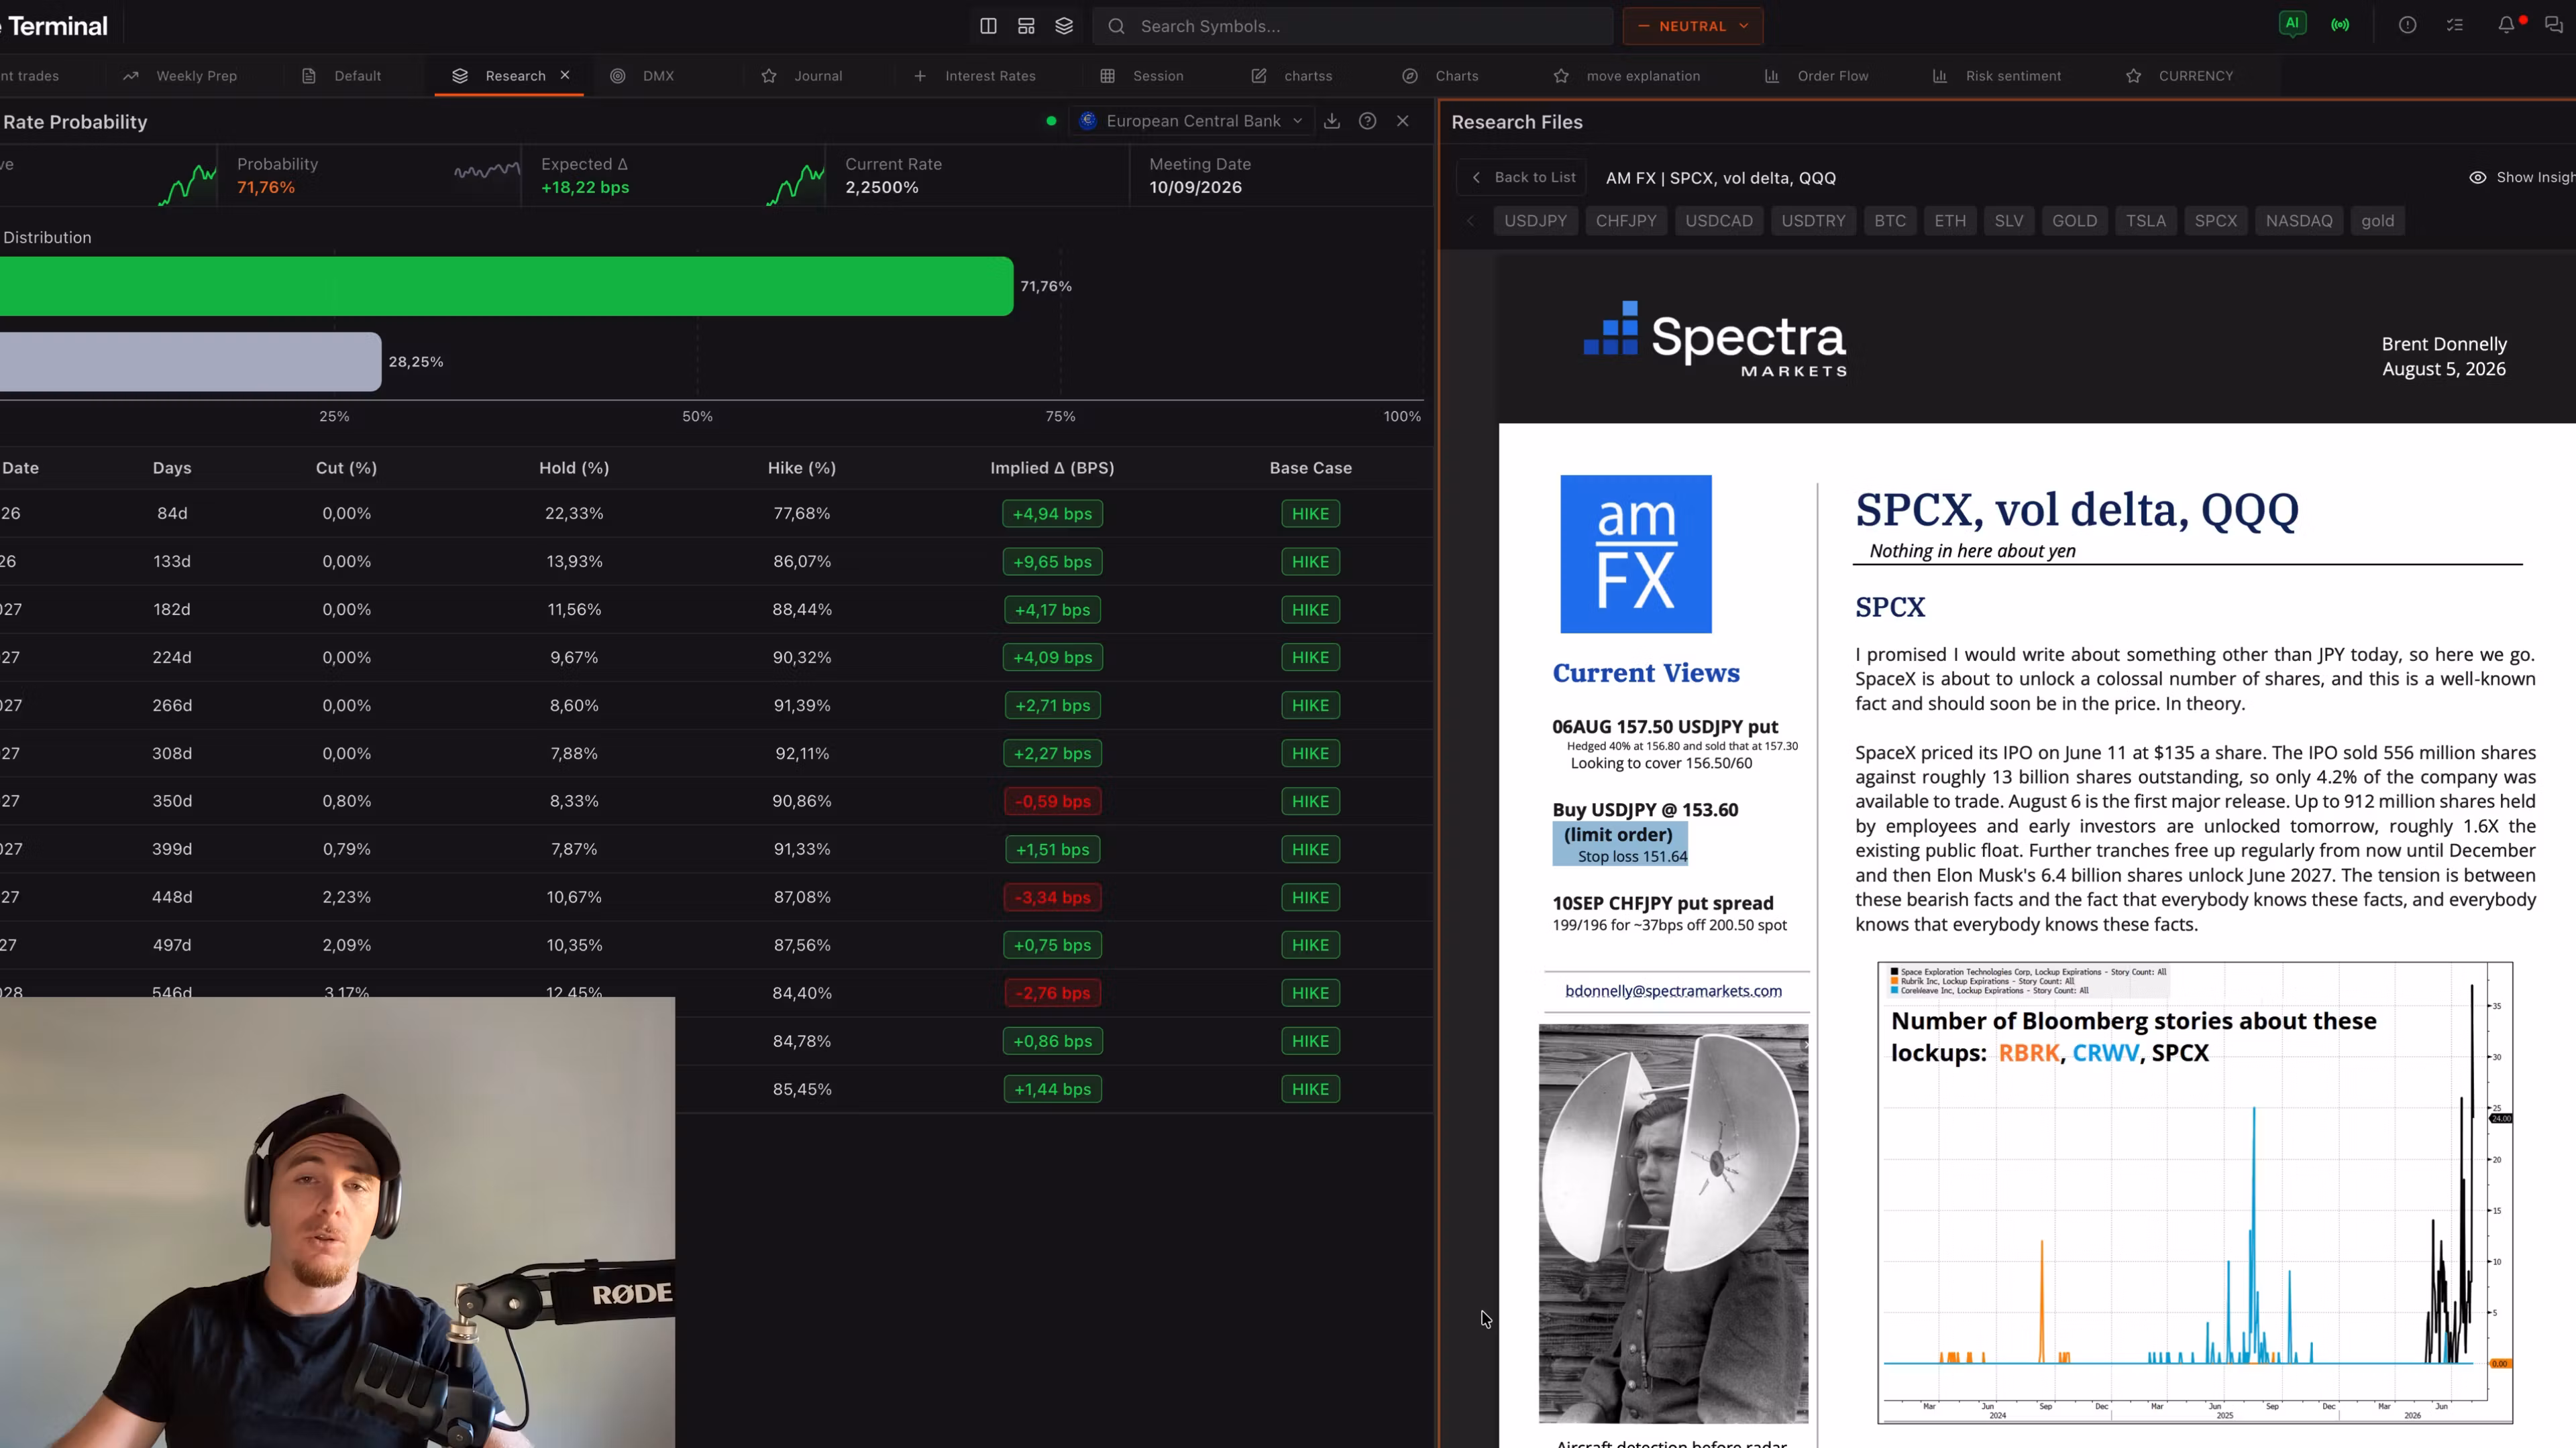This screenshot has width=2576, height=1448.
Task: Click the edit icon on chartss tab
Action: (1259, 76)
